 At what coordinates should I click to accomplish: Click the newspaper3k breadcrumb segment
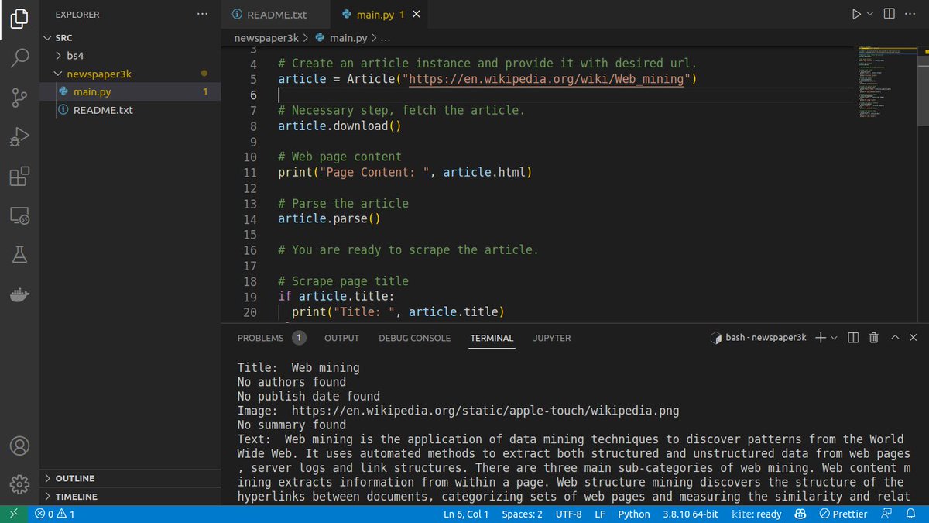pos(266,37)
